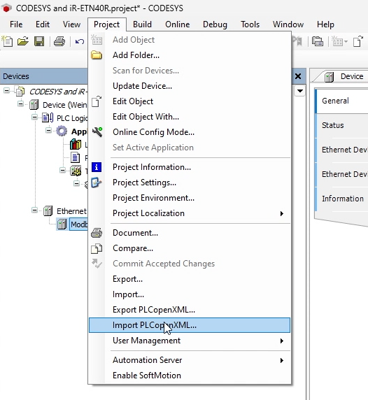368x400 pixels.
Task: Open the Tools menu
Action: coord(250,24)
